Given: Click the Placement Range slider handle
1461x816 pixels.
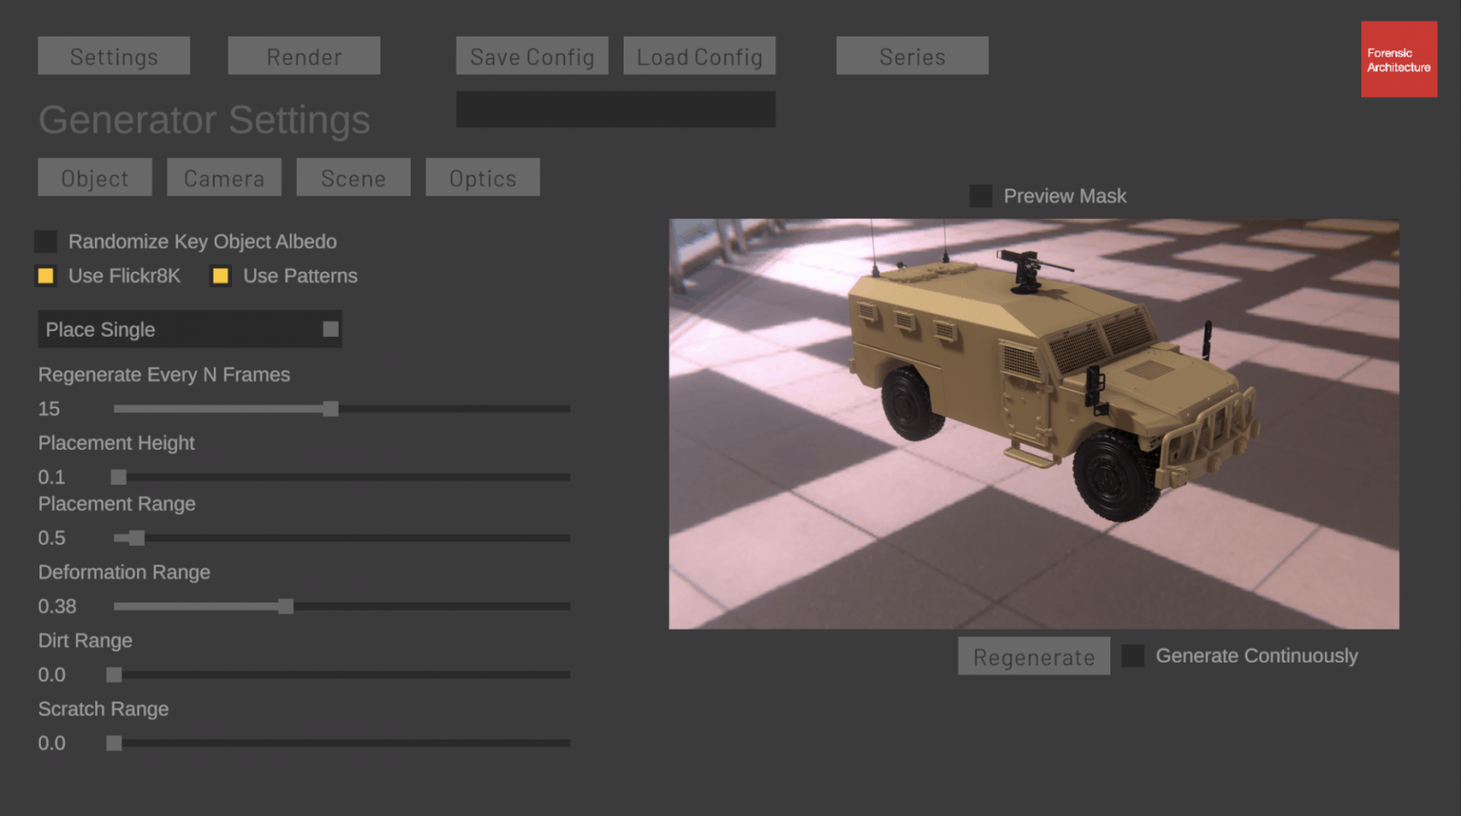Looking at the screenshot, I should pyautogui.click(x=137, y=538).
